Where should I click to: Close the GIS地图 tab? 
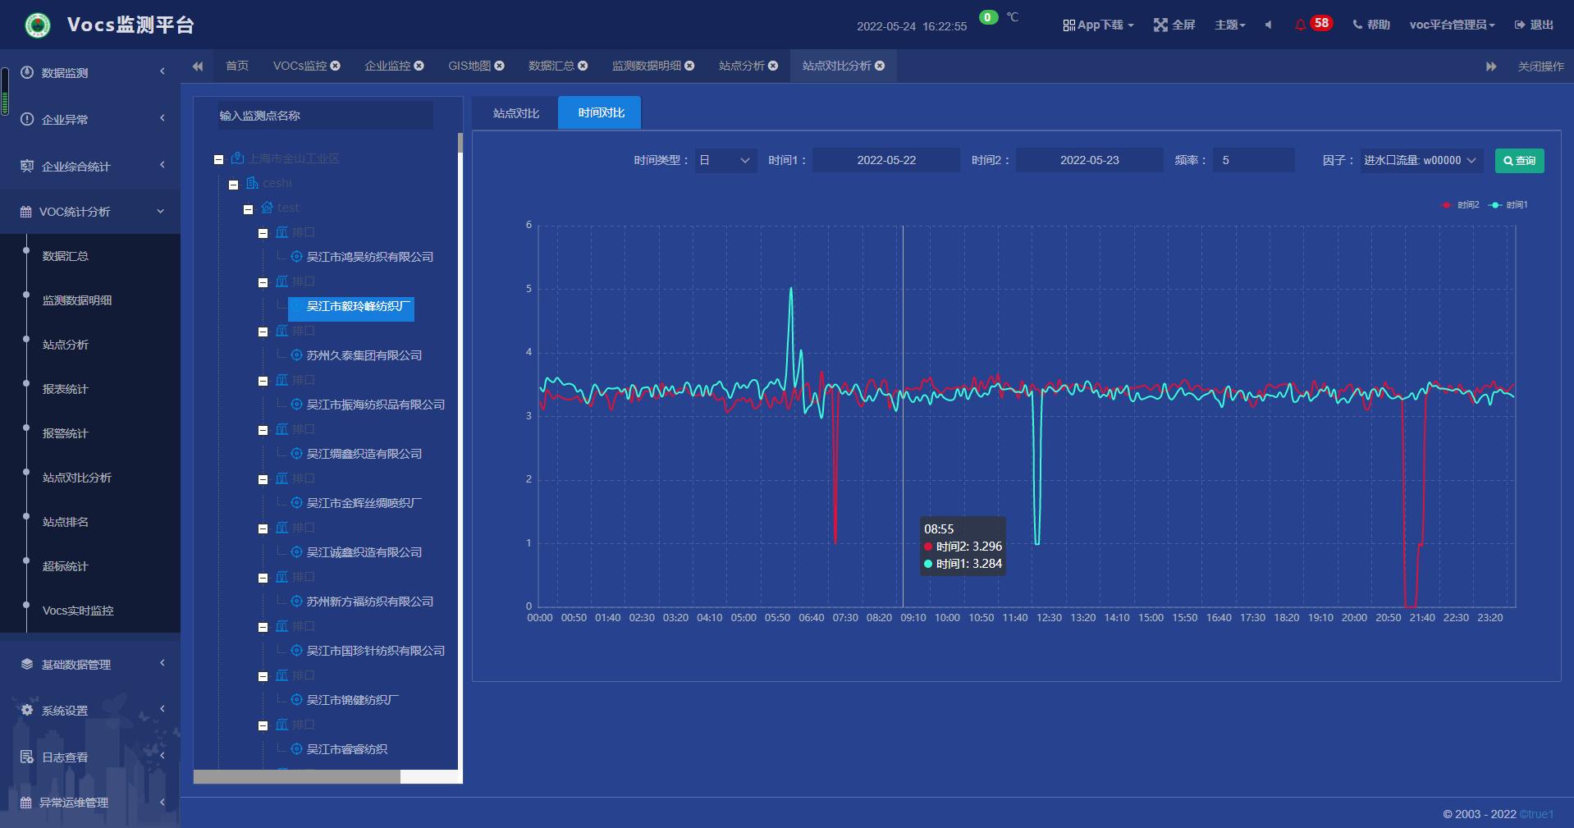pyautogui.click(x=500, y=66)
